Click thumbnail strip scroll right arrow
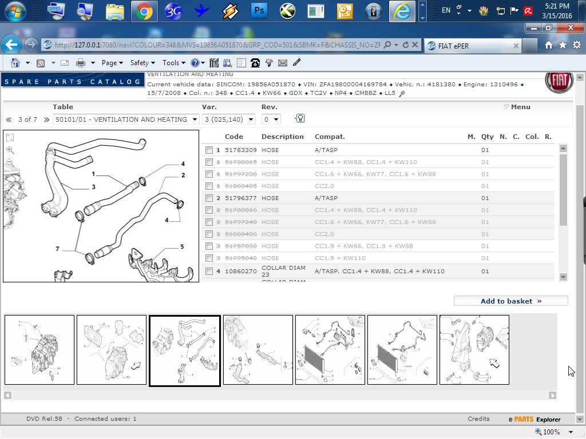The width and height of the screenshot is (586, 439). 552,396
